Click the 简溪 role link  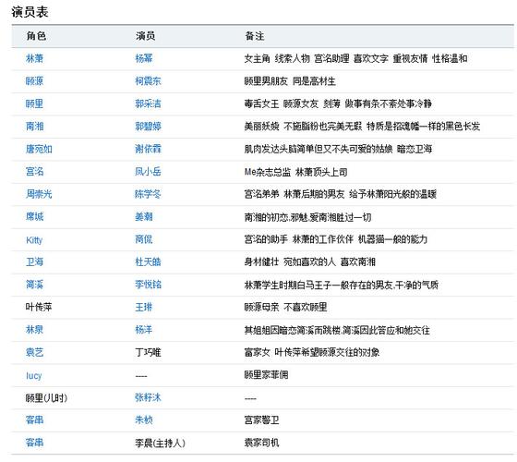click(35, 285)
